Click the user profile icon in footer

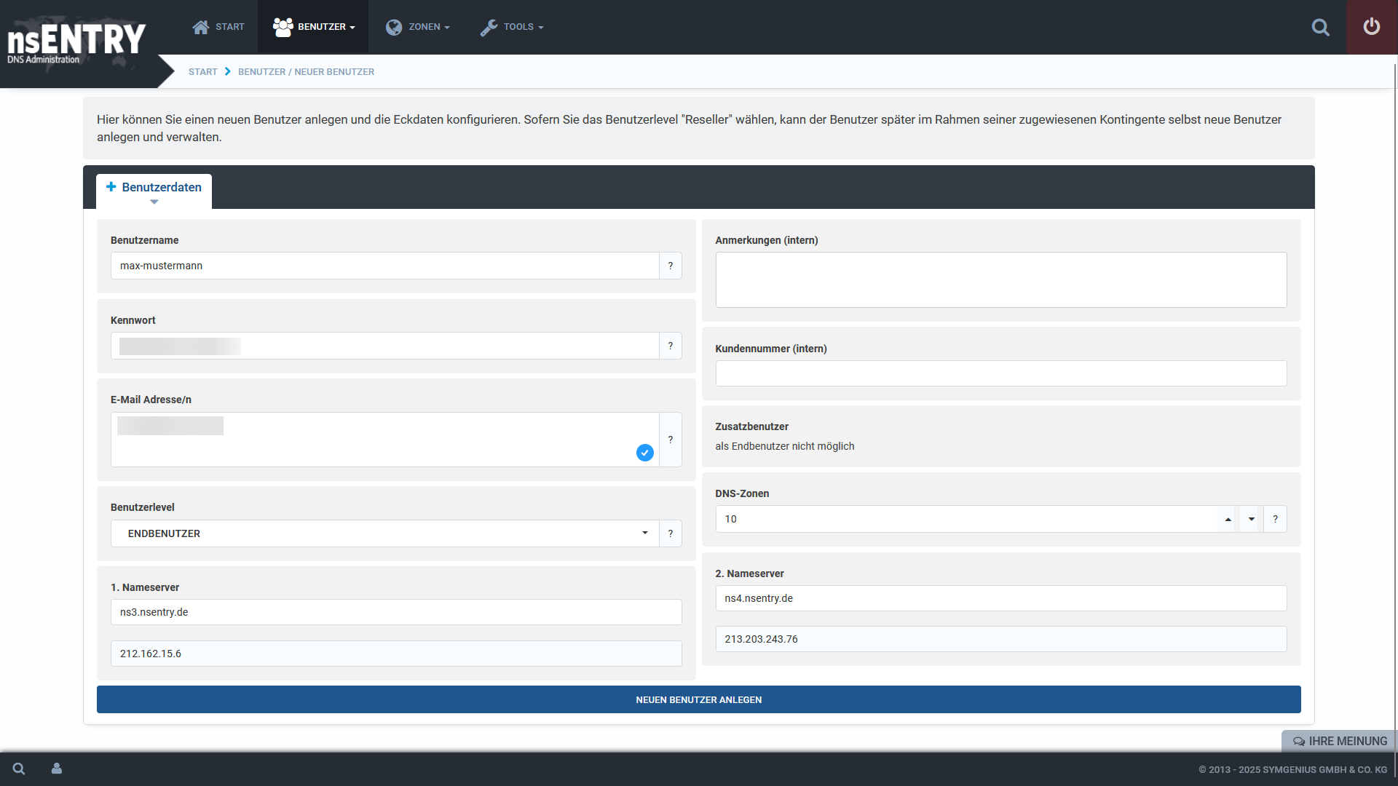pyautogui.click(x=57, y=769)
